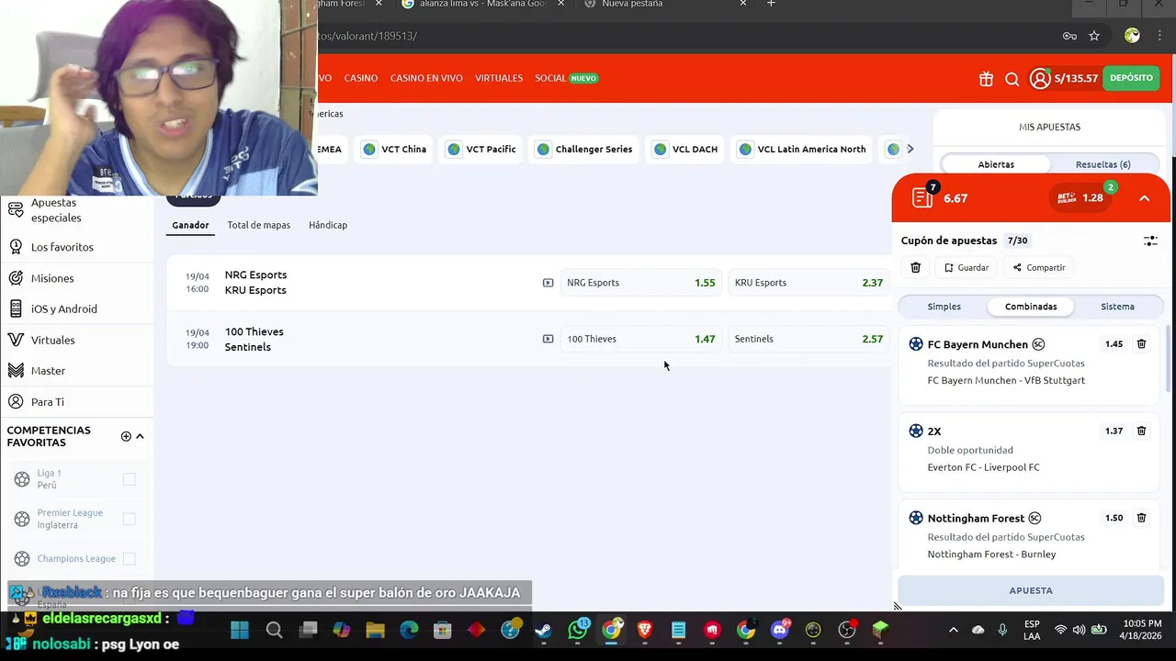Tick the Liga 1 Perú checkbox
This screenshot has width=1176, height=661.
pos(129,479)
